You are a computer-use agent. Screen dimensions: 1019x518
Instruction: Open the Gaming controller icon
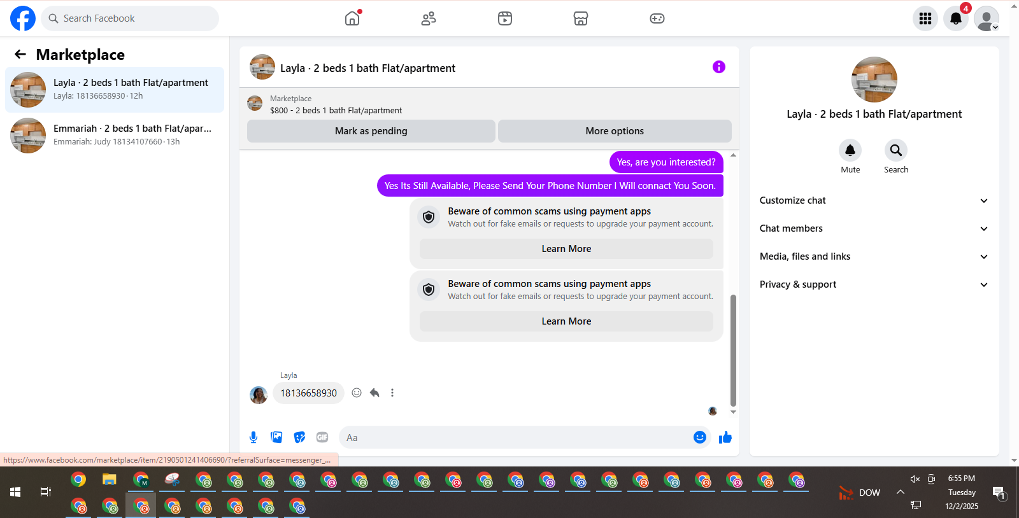click(x=657, y=18)
